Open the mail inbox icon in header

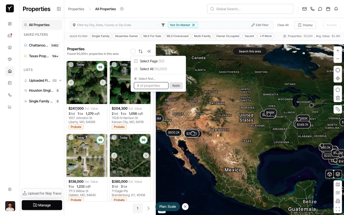click(304, 9)
